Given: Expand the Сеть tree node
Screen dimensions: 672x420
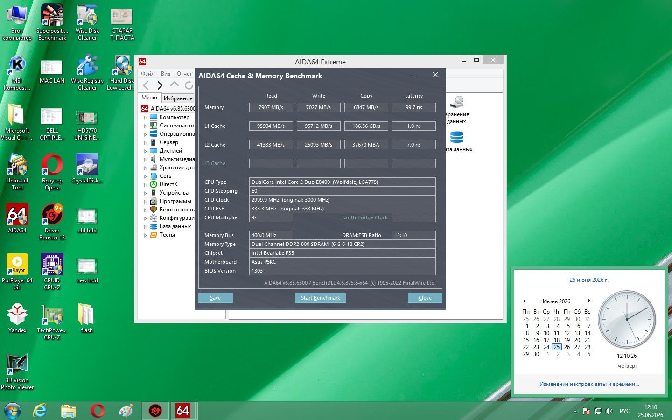Looking at the screenshot, I should click(x=145, y=176).
